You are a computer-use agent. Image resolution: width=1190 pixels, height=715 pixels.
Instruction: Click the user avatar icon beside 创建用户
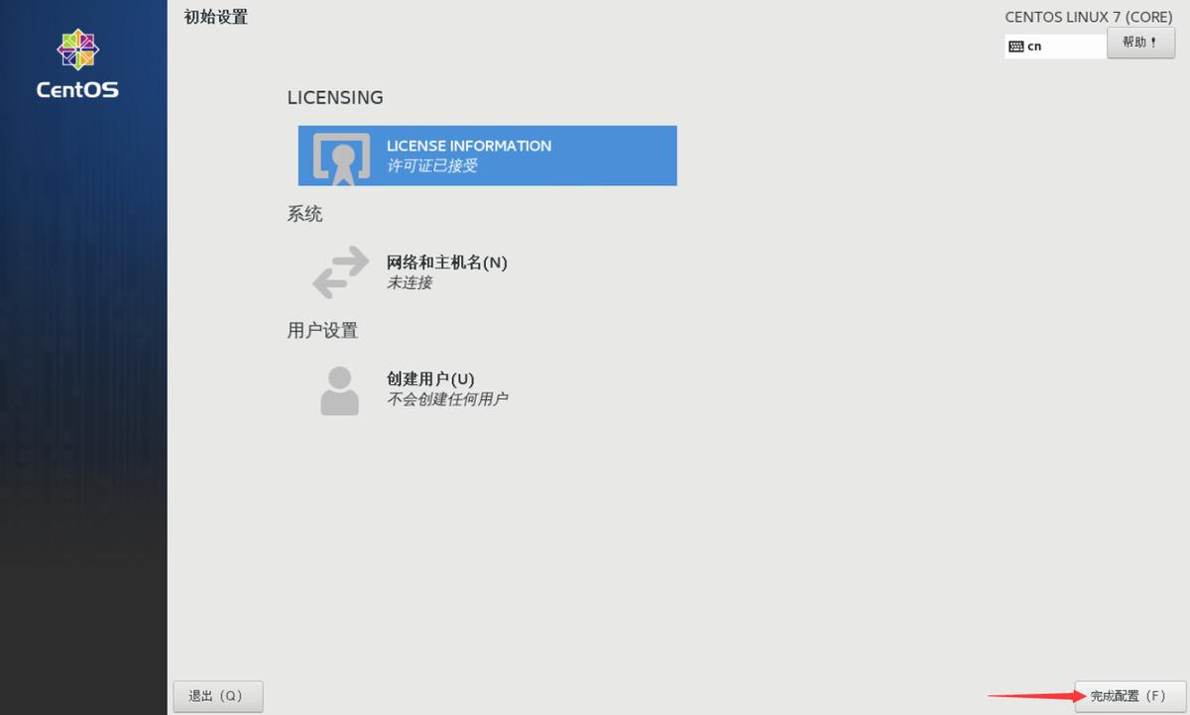(x=340, y=388)
